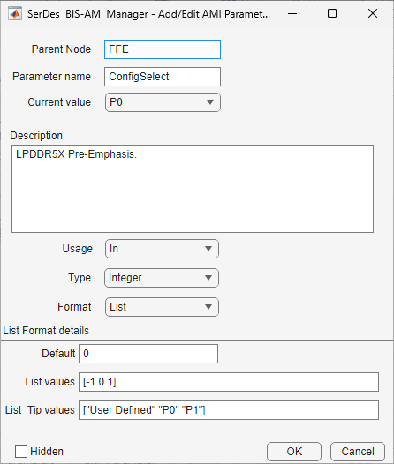Dismiss the dialog with Cancel
394x464 pixels.
pos(358,452)
